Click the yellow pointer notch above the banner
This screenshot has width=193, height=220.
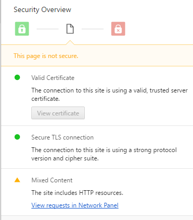pyautogui.click(x=70, y=42)
